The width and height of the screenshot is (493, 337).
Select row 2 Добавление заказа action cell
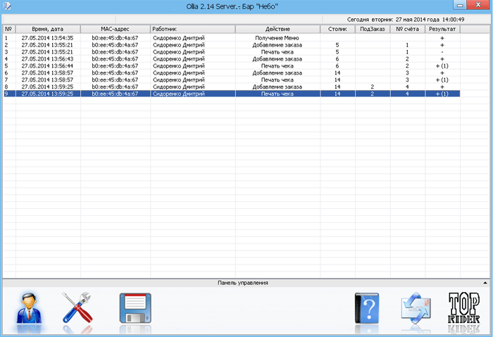click(x=277, y=45)
